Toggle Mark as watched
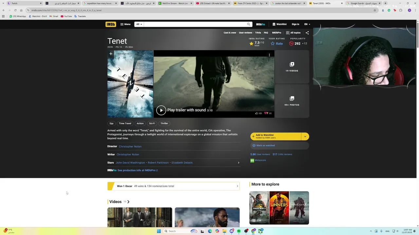 [280, 146]
